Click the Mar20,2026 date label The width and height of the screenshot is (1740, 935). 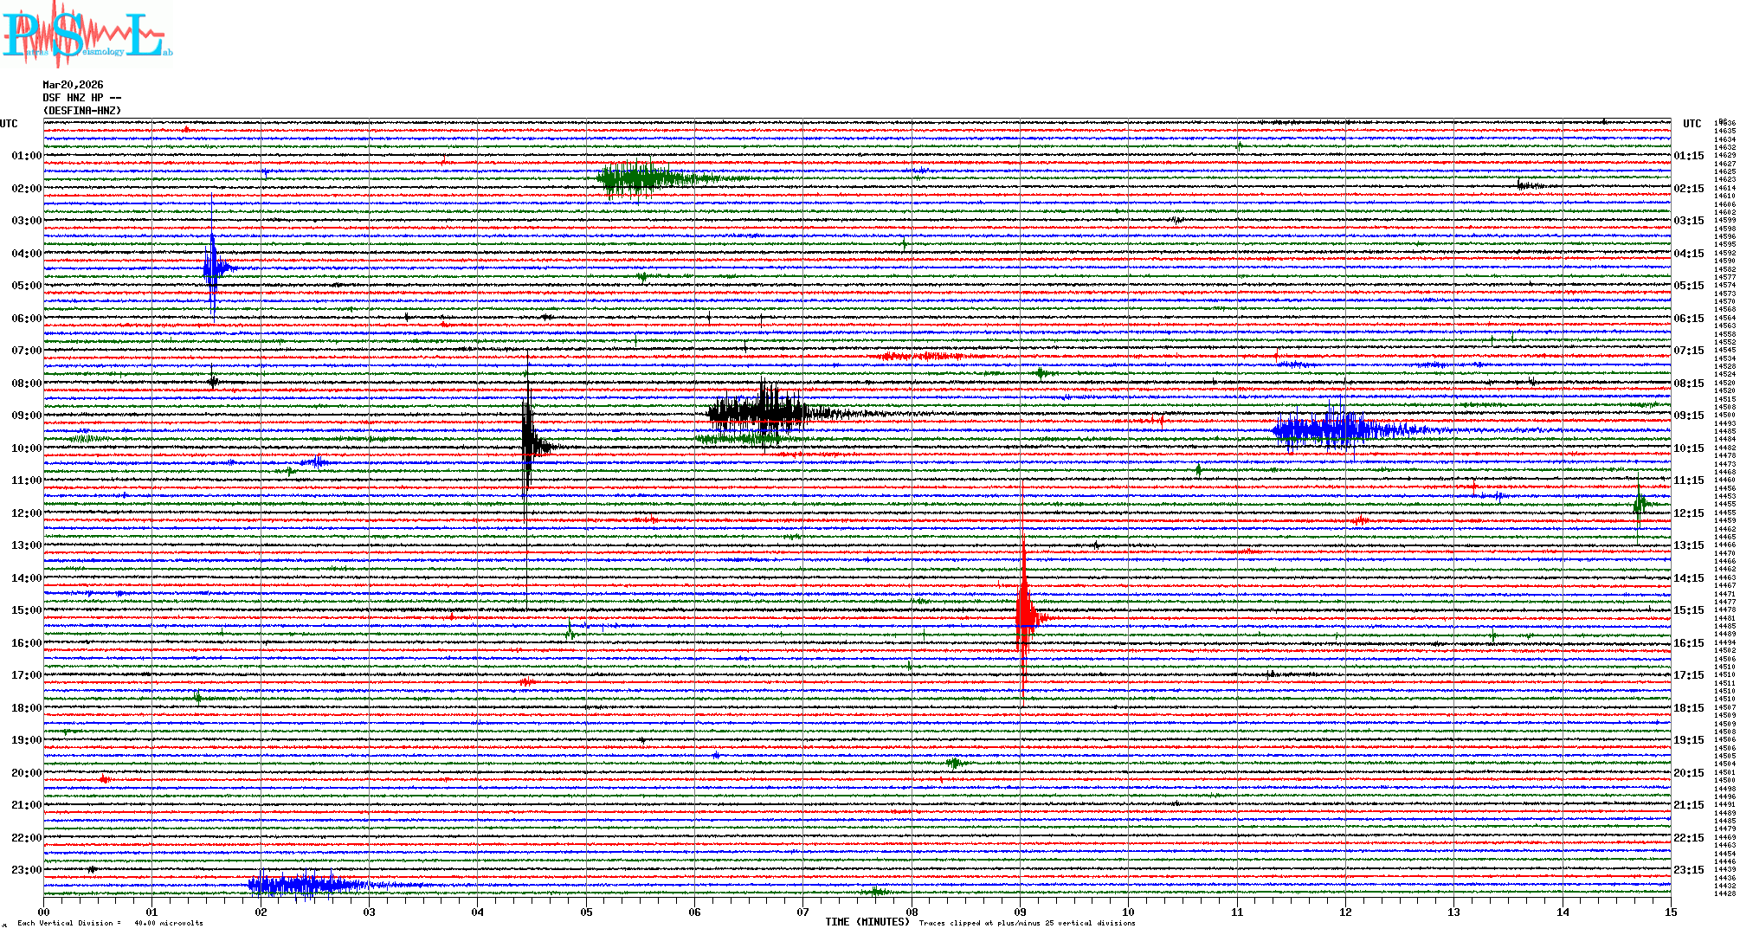click(73, 85)
